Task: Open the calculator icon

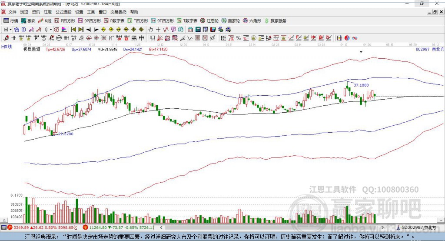Action: click(x=198, y=30)
